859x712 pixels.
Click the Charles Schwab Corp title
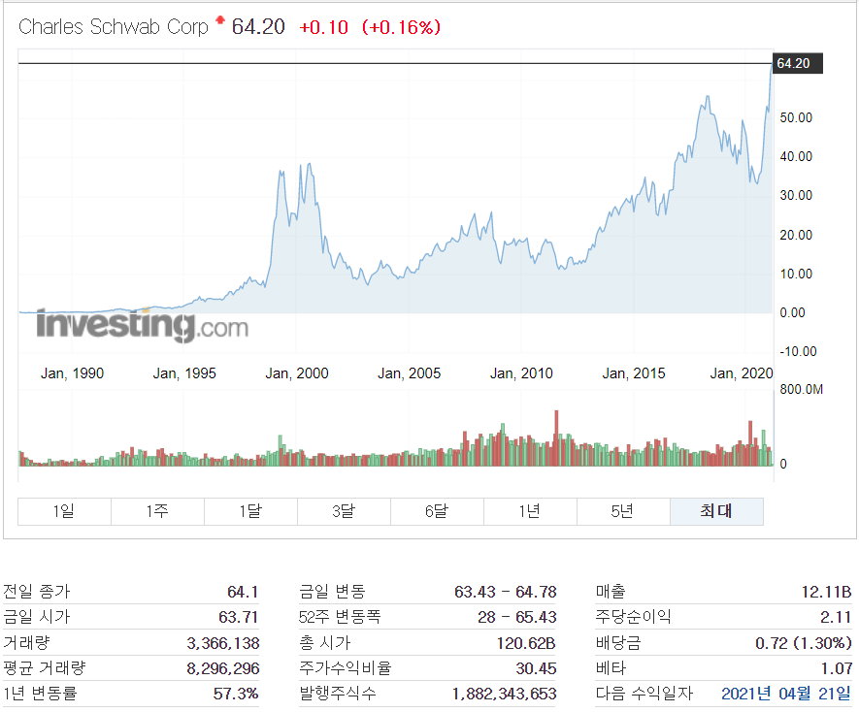click(114, 27)
